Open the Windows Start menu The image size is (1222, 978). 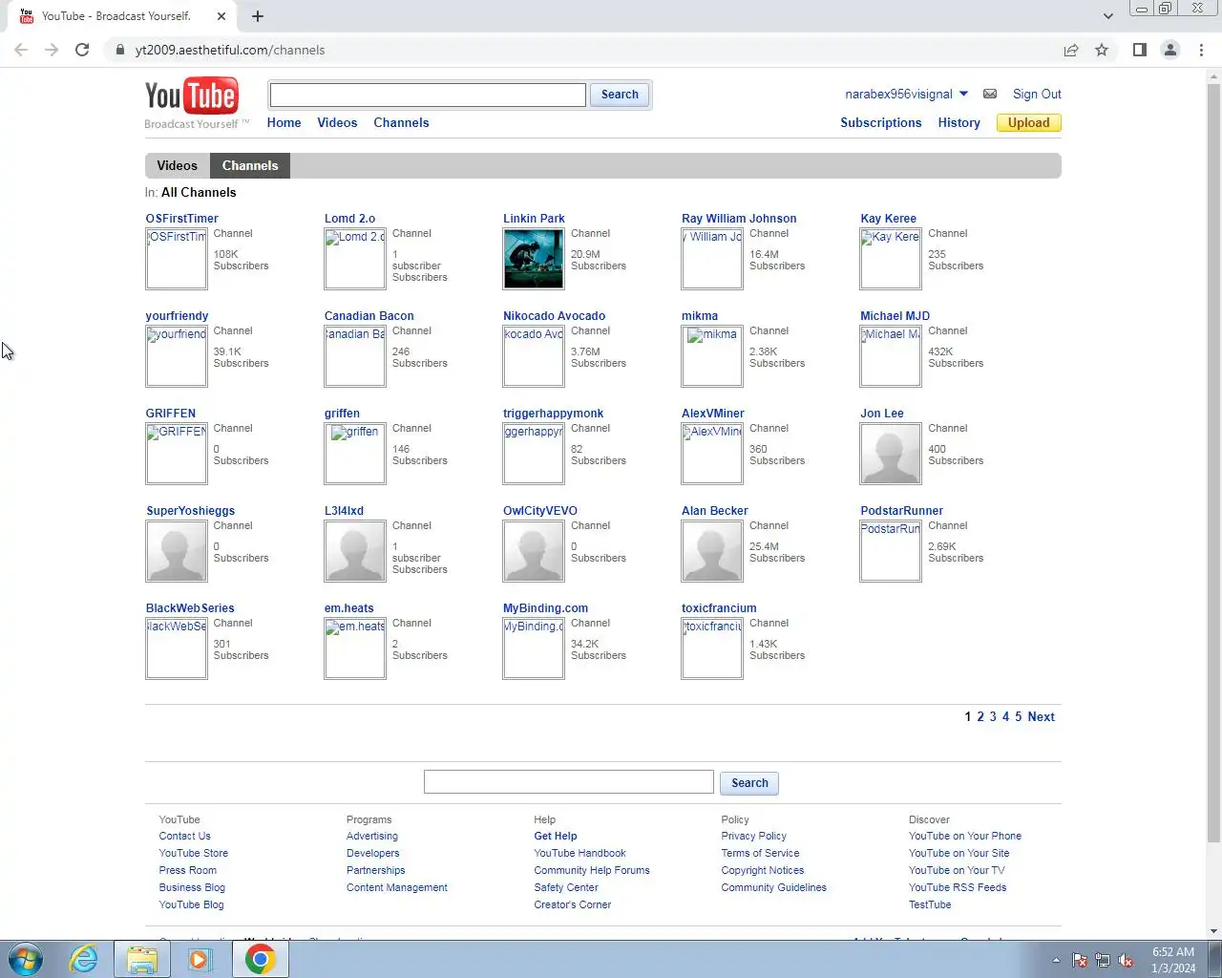click(x=26, y=959)
